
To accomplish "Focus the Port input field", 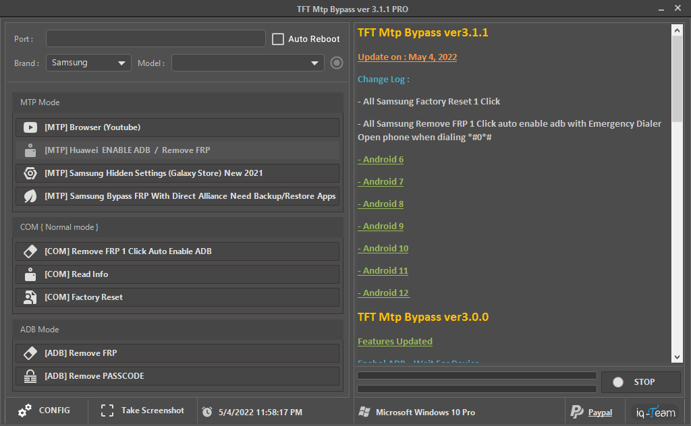I will (156, 38).
